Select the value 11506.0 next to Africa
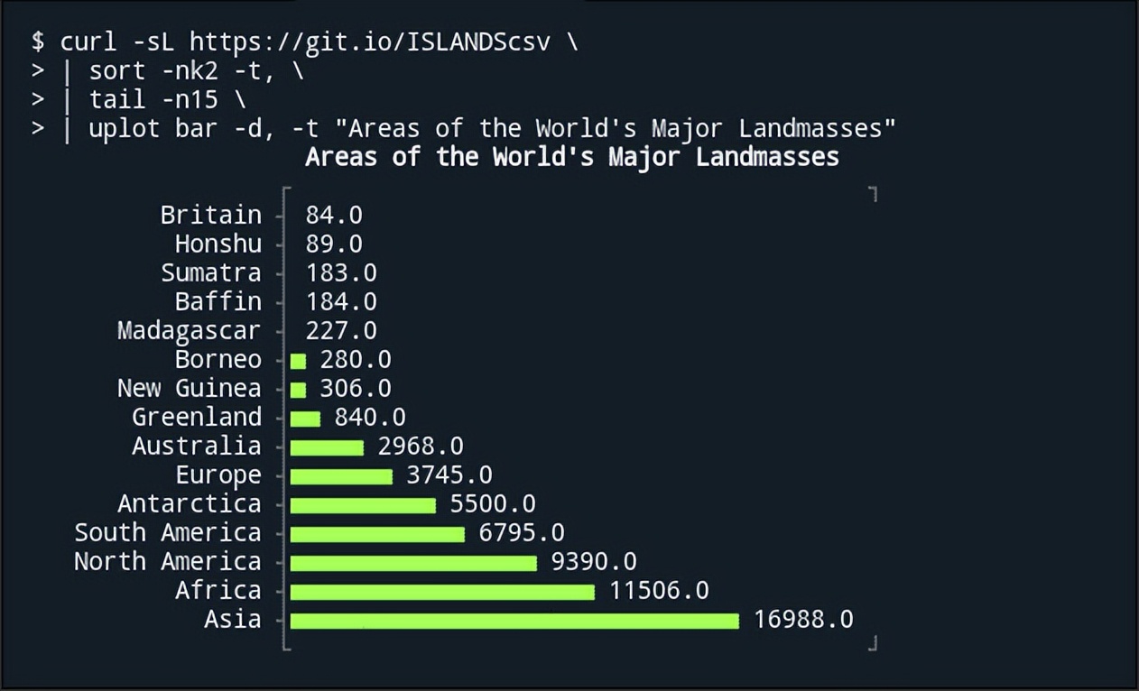1139x691 pixels. pos(659,590)
